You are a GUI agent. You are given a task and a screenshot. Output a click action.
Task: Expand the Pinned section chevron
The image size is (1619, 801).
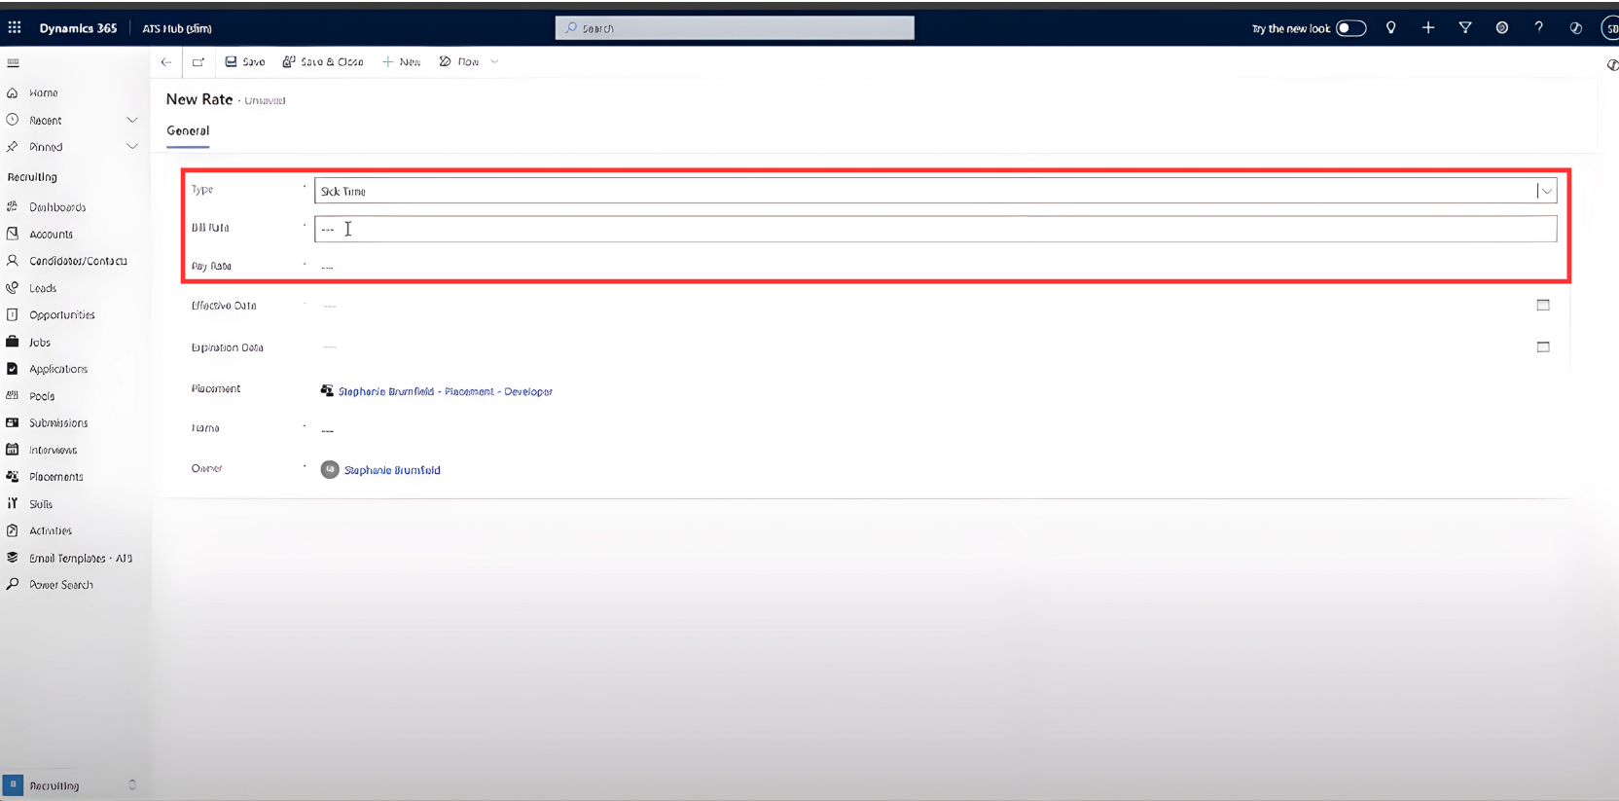click(x=132, y=147)
